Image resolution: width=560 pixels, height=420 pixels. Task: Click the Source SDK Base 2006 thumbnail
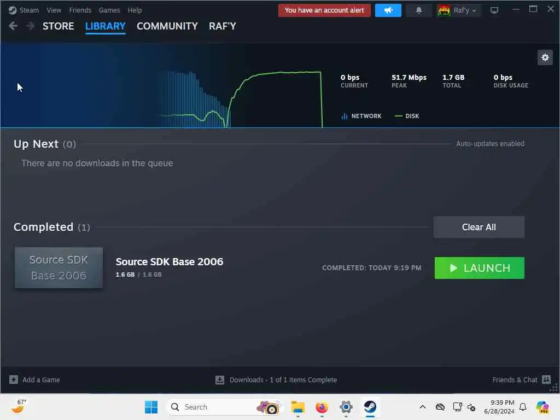(x=59, y=267)
